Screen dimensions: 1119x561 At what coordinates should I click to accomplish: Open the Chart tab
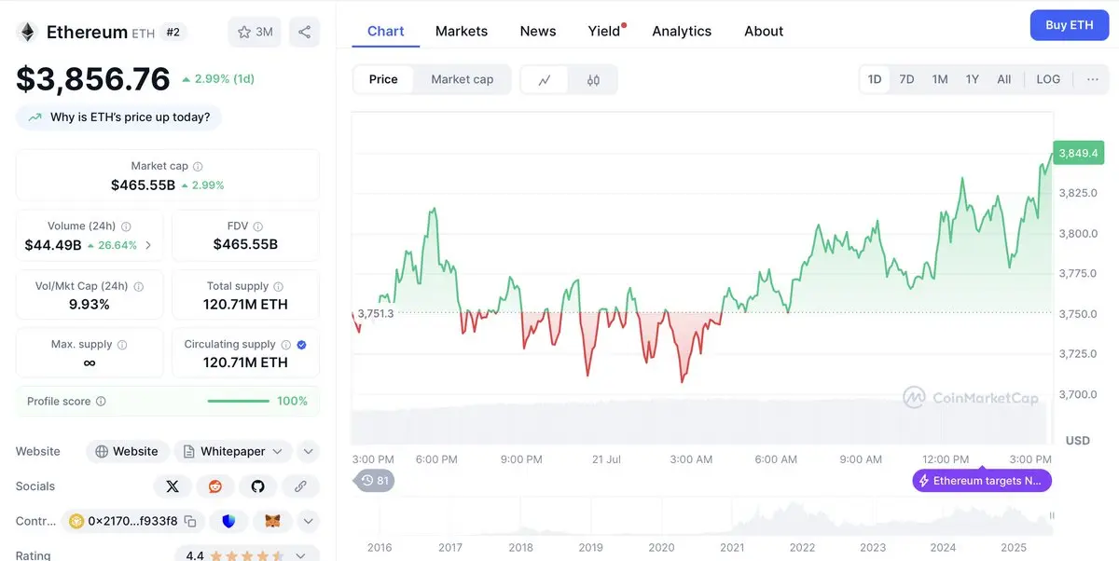[386, 31]
